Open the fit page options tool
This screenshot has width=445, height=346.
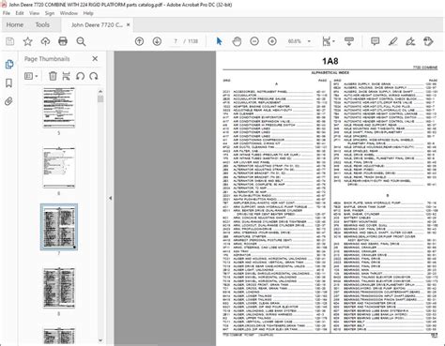[x=328, y=41]
